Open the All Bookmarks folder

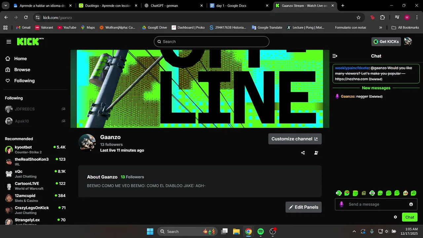tap(405, 27)
